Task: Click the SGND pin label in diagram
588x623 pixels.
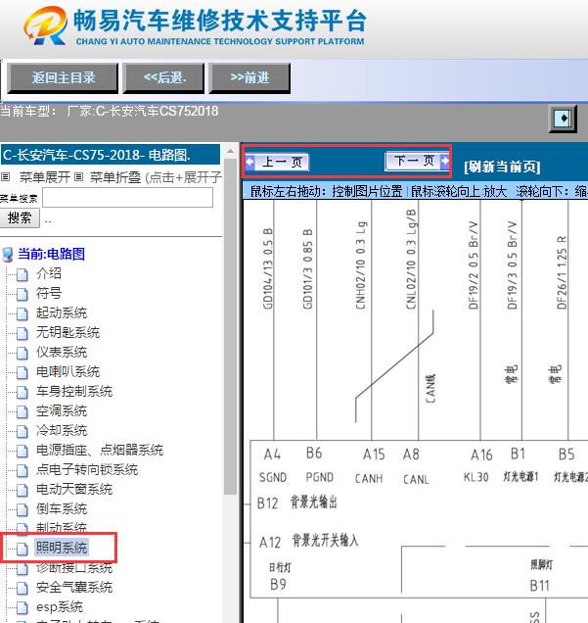Action: (273, 477)
